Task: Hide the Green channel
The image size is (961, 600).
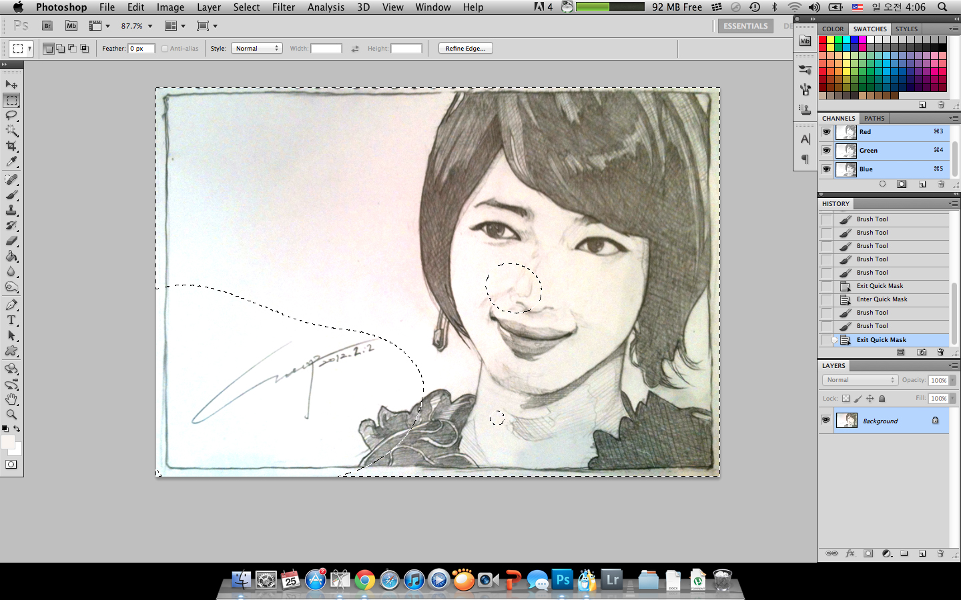Action: pyautogui.click(x=826, y=151)
